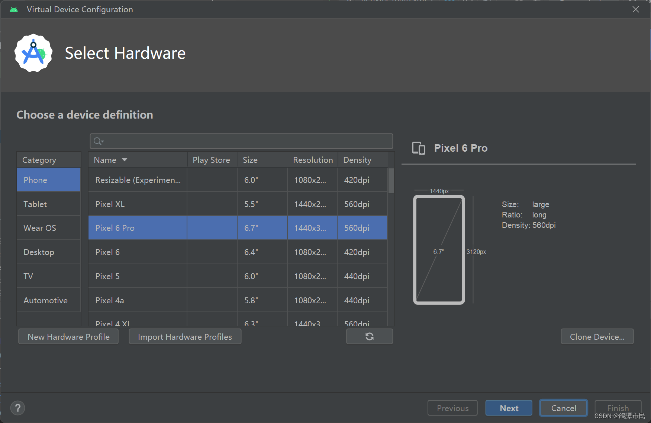
Task: Click the Previous button
Action: click(452, 408)
